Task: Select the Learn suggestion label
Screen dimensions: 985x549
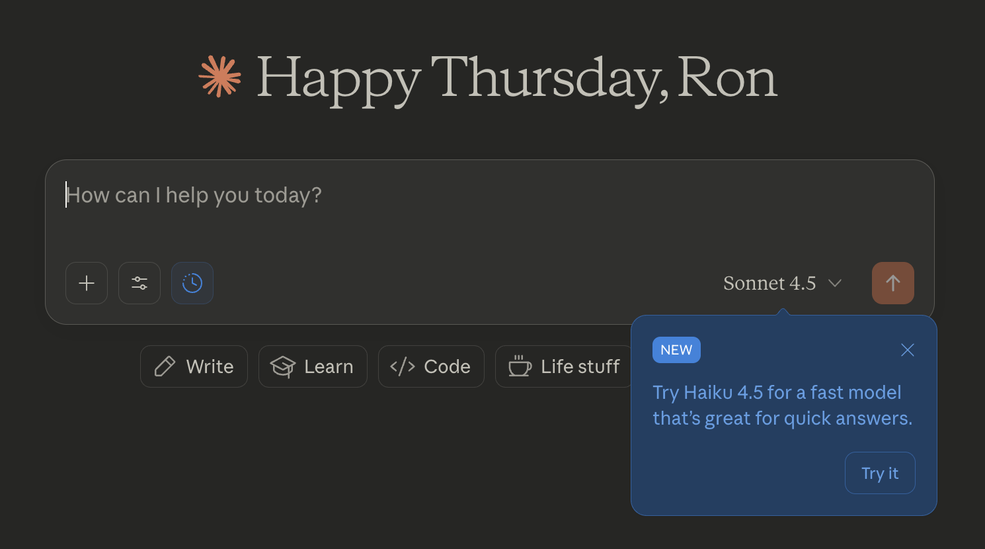Action: point(329,366)
